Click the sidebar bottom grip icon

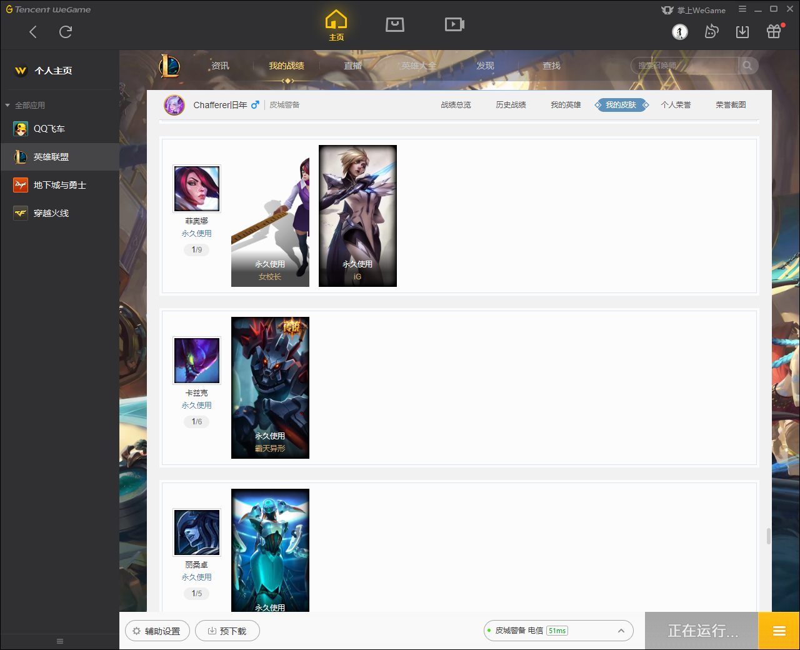(x=60, y=641)
